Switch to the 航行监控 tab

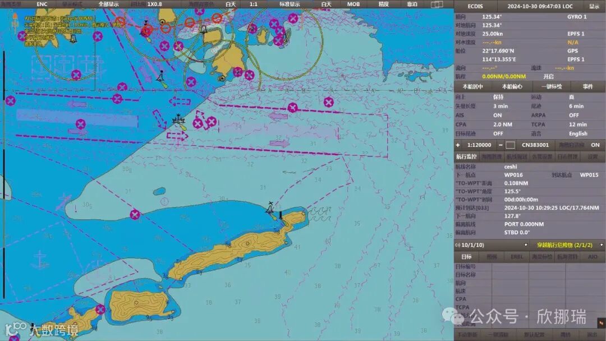coord(466,156)
